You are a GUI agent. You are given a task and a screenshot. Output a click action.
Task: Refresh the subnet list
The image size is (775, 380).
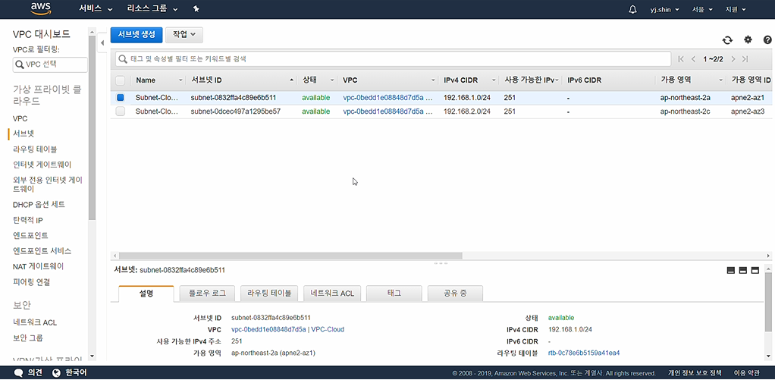point(727,40)
